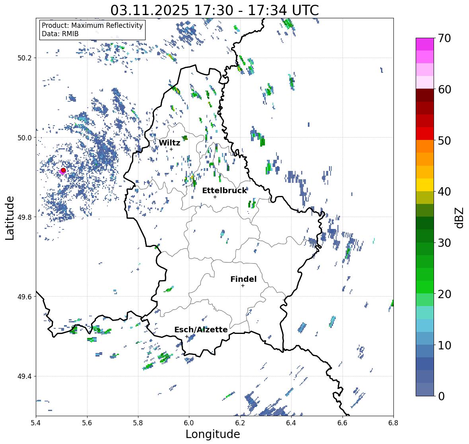Click the plus marker below the Wiltz label
Viewport: 469px width, 444px height.
click(171, 149)
